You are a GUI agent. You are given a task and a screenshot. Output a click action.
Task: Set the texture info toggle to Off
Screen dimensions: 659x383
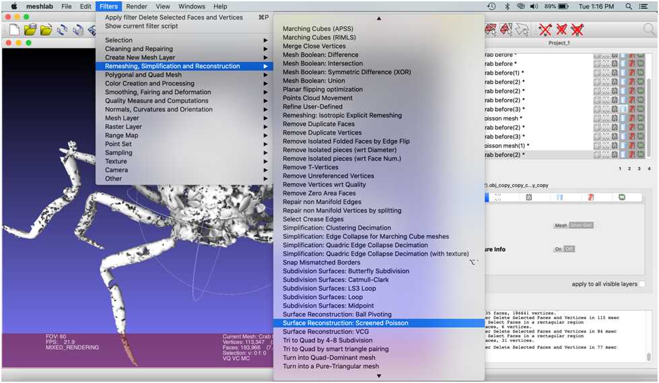pyautogui.click(x=569, y=249)
